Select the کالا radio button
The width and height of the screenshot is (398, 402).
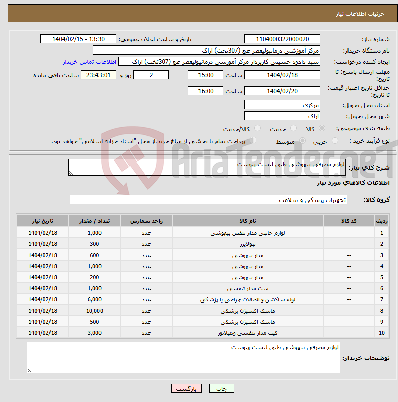pyautogui.click(x=322, y=128)
